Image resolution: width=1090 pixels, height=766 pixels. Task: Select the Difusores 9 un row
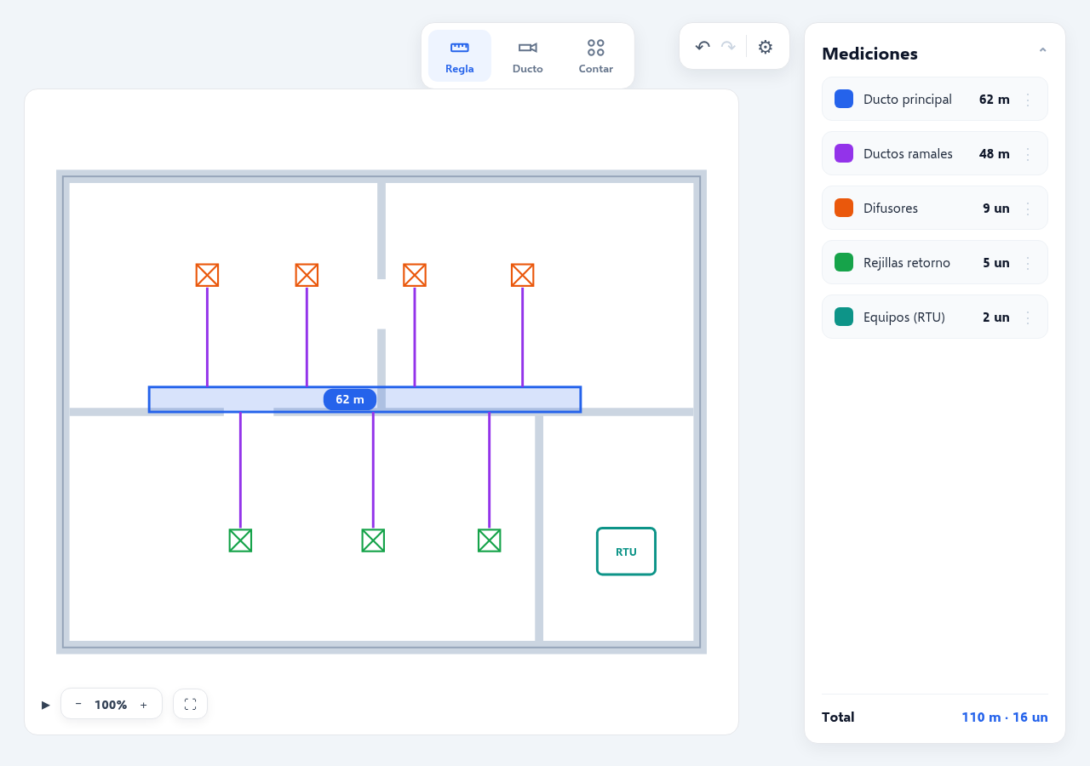click(x=935, y=208)
